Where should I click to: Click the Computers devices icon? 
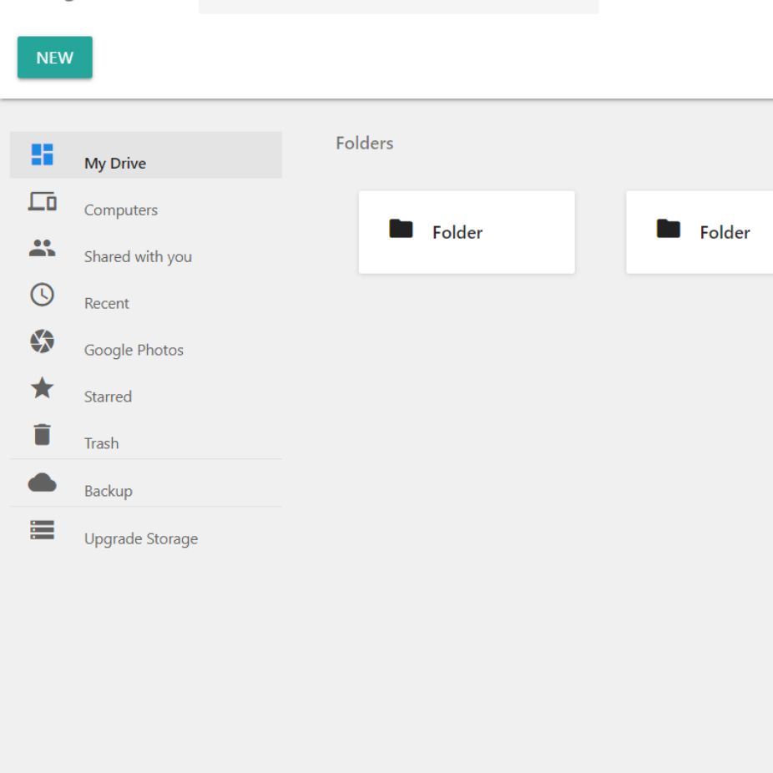pyautogui.click(x=43, y=201)
